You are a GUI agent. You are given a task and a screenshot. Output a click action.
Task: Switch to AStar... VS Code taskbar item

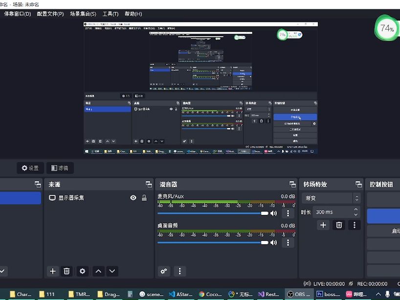180,294
